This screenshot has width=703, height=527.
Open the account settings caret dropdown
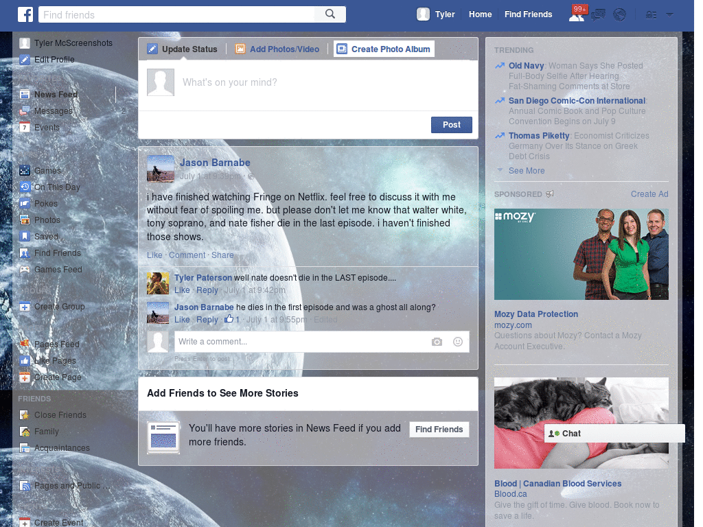point(669,14)
